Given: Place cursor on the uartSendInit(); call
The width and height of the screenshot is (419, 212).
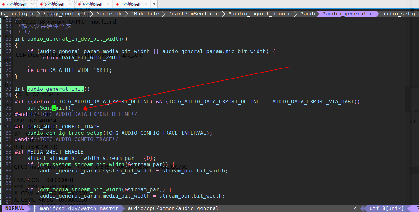Looking at the screenshot, I should pyautogui.click(x=51, y=108).
